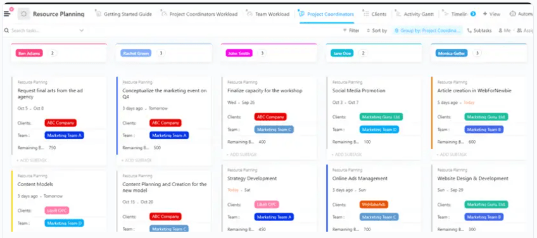Open the Getting Started Guide tab
The height and width of the screenshot is (238, 537).
(x=124, y=14)
